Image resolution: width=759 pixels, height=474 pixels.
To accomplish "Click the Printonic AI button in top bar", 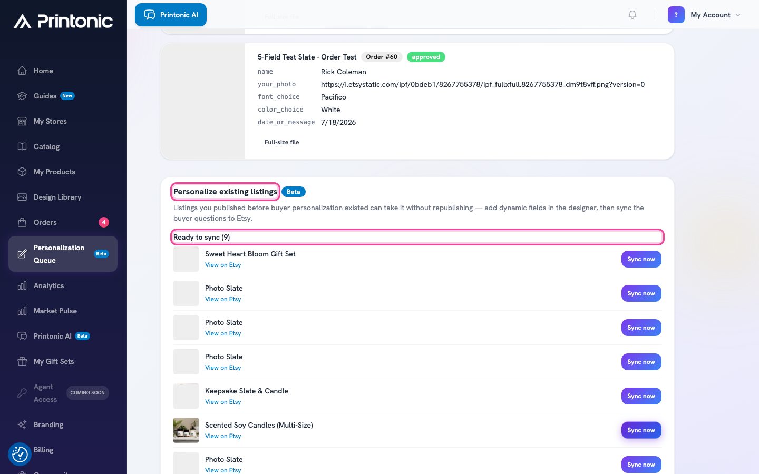I will [171, 15].
